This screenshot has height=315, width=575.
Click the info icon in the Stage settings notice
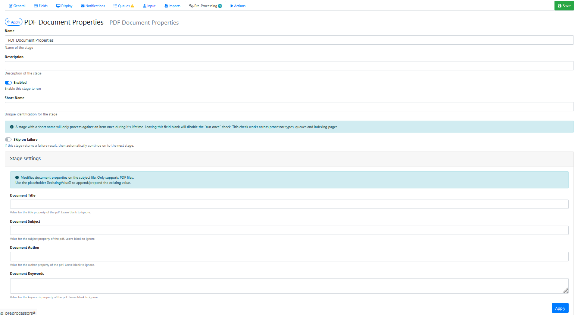[17, 178]
